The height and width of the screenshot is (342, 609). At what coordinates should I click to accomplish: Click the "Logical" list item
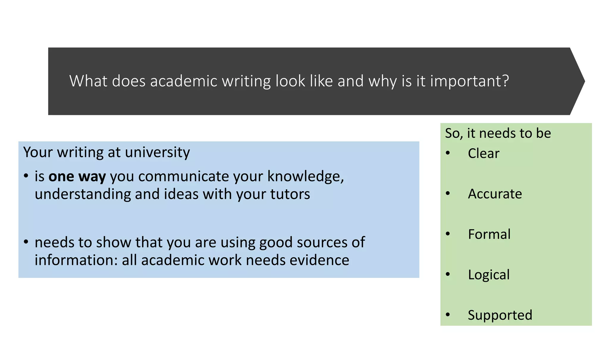[489, 275]
